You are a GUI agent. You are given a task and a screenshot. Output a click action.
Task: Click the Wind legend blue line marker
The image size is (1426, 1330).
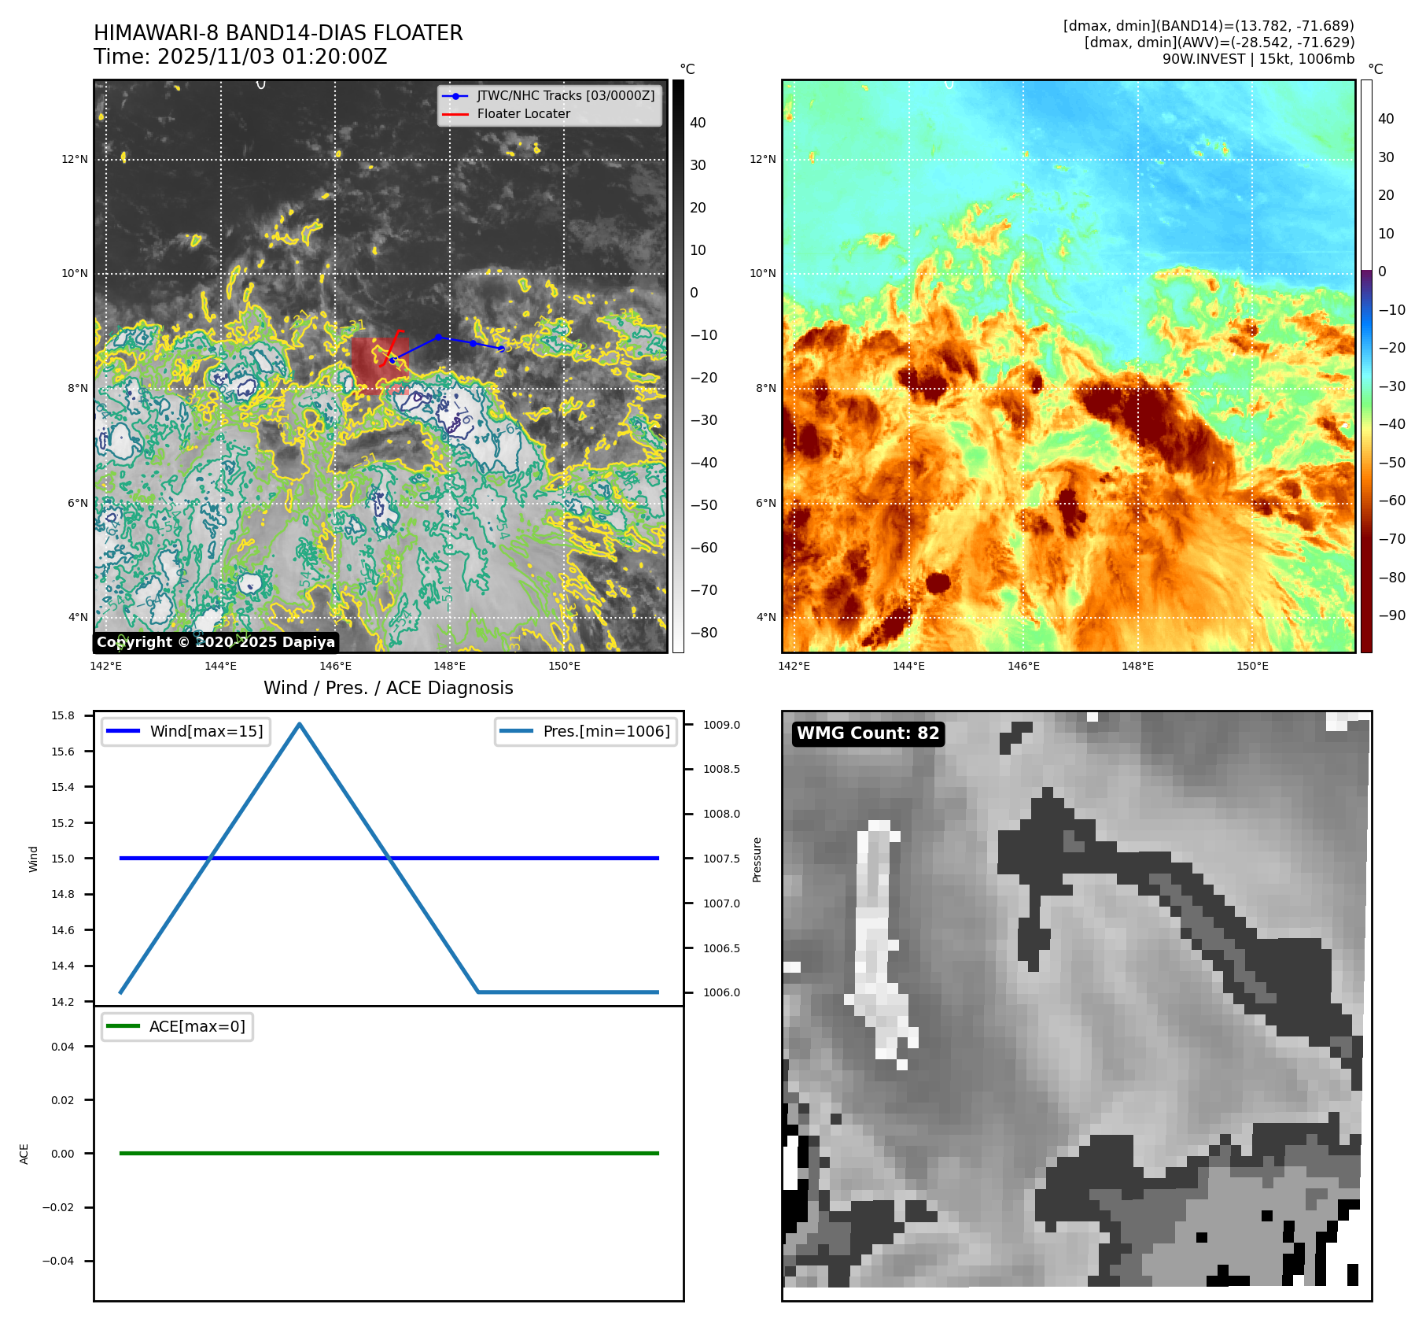coord(123,731)
